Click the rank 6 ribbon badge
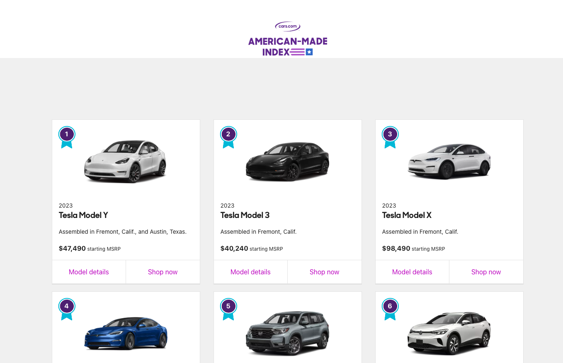This screenshot has height=363, width=563. tap(390, 309)
